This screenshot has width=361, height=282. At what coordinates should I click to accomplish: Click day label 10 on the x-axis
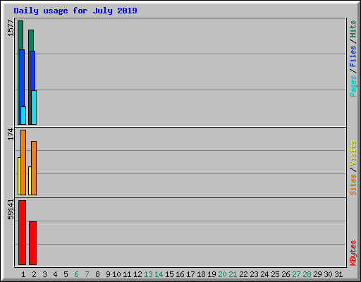coord(116,274)
